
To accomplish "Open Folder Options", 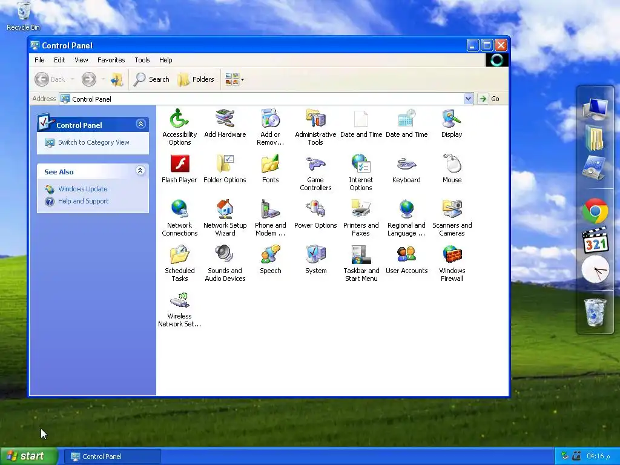I will coord(225,169).
